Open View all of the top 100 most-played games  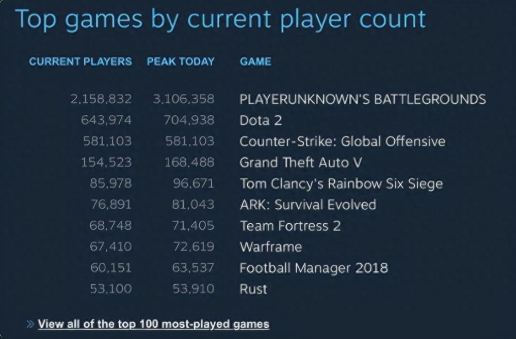tap(153, 324)
